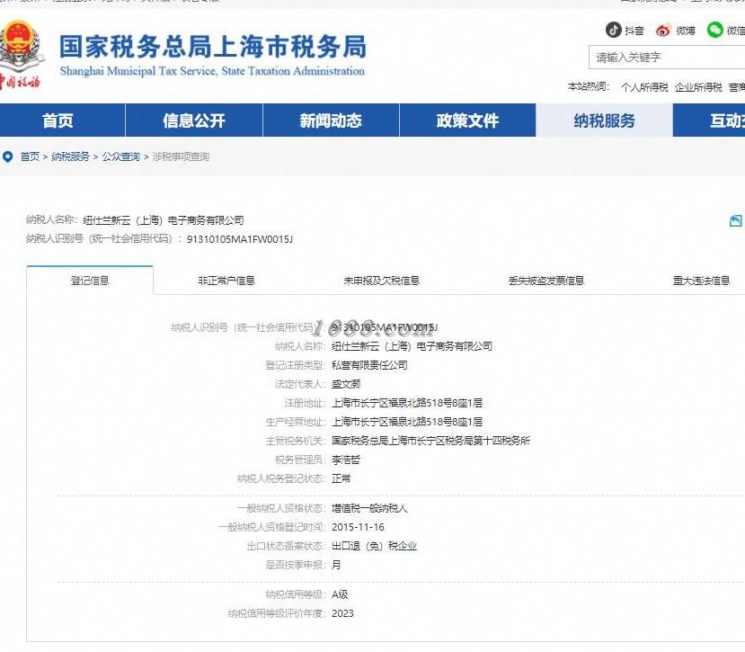Click the tax authority 第十四税务所 value
745x652 pixels.
[x=430, y=441]
